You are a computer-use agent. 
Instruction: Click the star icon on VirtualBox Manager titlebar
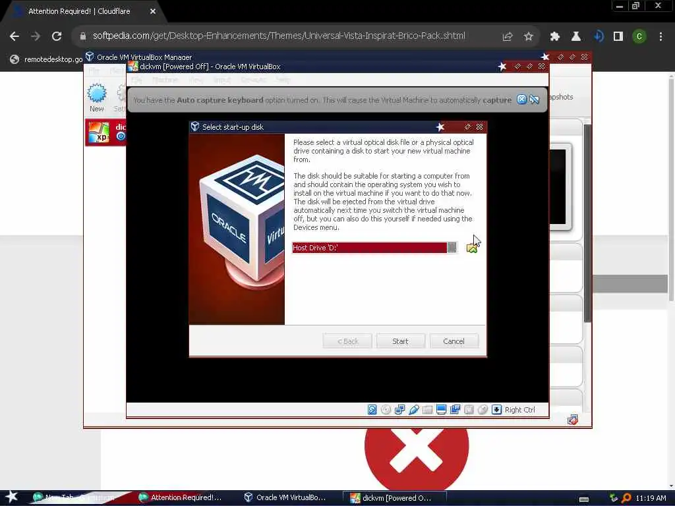[545, 57]
